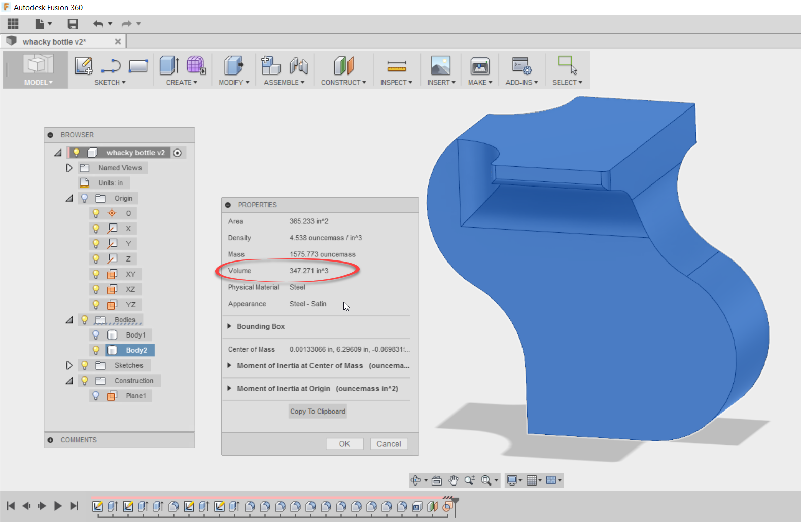Create a new component
801x522 pixels.
click(x=270, y=65)
